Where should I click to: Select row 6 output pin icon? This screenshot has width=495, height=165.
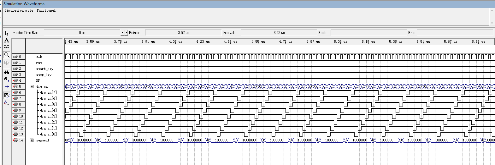pos(16,92)
